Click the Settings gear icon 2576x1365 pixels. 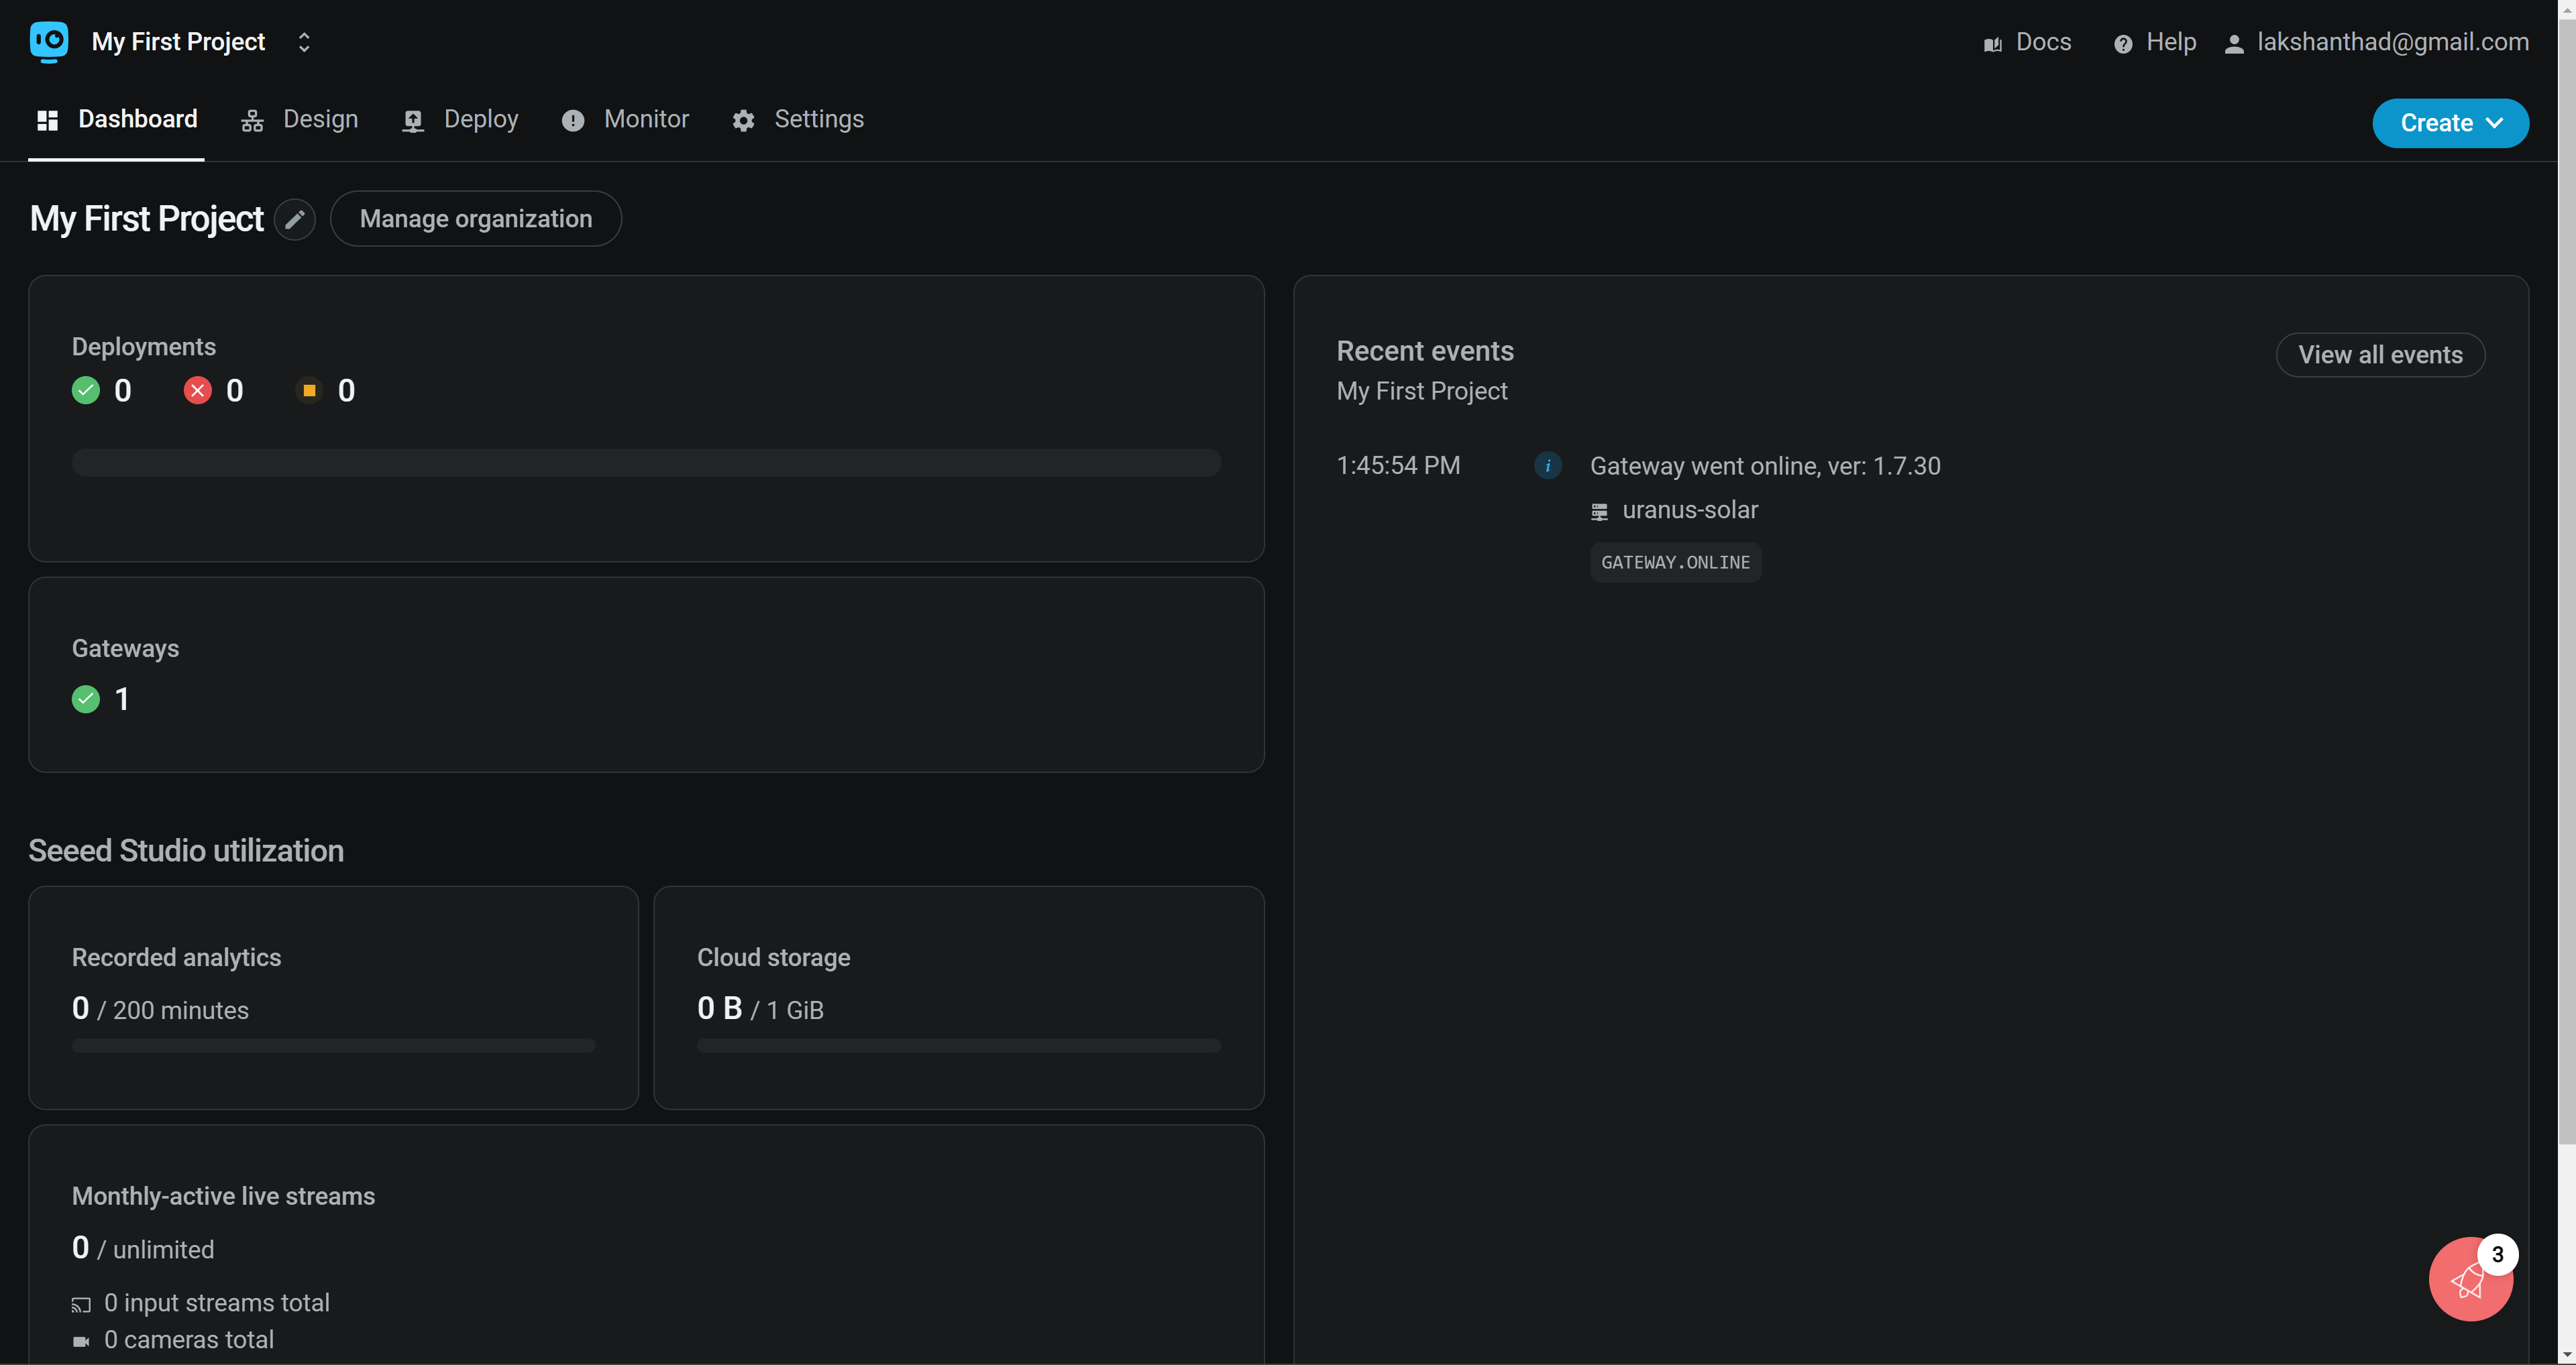pos(743,121)
